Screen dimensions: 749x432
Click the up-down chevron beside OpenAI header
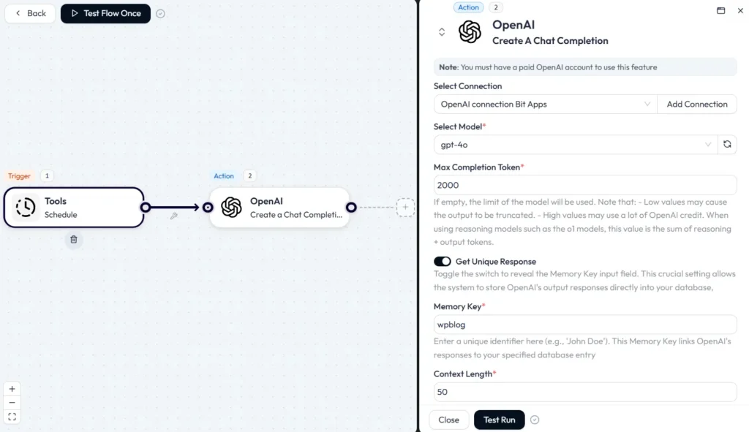click(442, 31)
